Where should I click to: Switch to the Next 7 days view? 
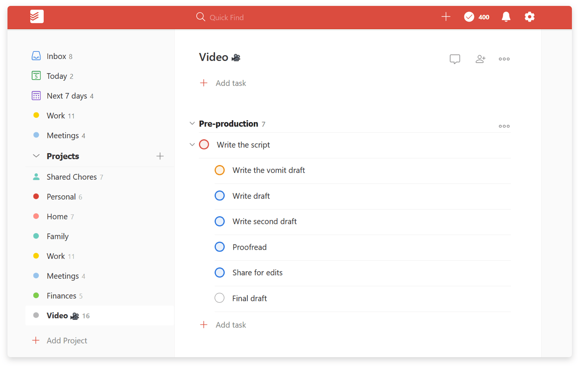coord(67,96)
